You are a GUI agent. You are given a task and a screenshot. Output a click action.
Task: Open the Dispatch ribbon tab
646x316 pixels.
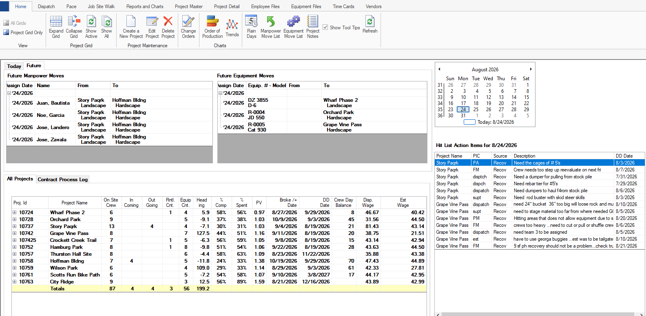(x=46, y=7)
